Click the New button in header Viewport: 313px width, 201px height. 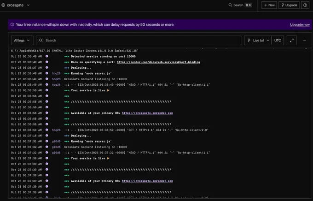click(269, 5)
